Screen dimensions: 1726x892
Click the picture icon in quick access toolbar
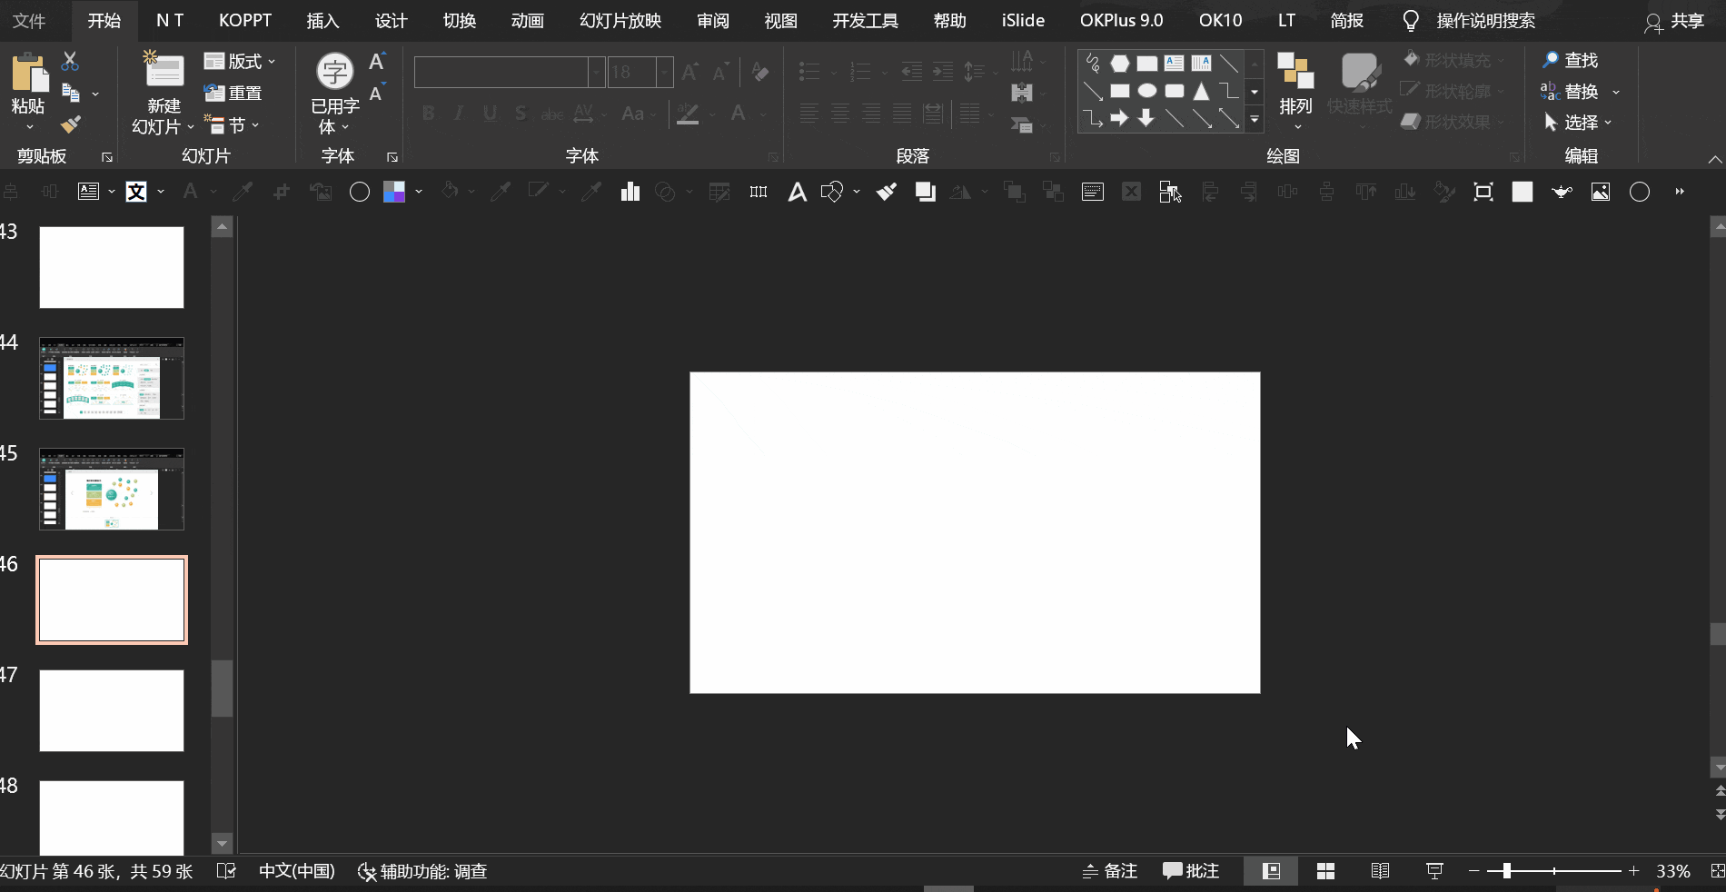(x=1601, y=192)
